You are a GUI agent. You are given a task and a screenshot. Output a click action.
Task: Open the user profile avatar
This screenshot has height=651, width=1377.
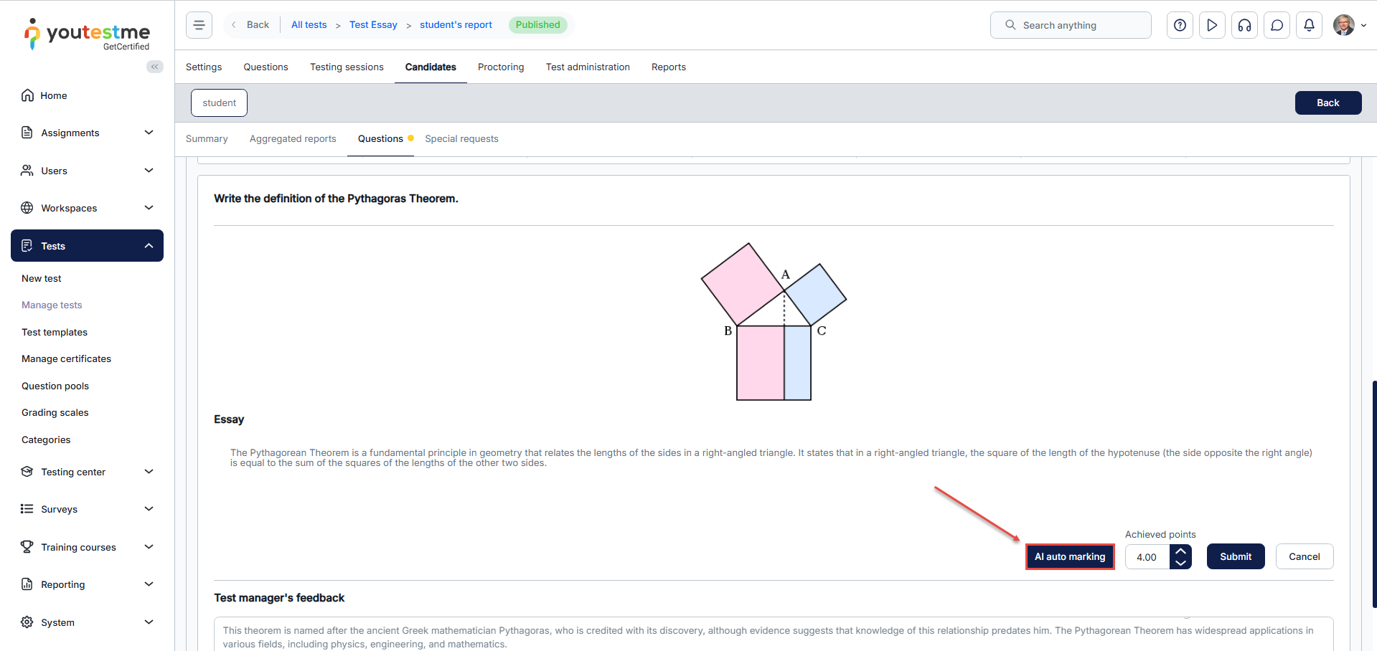(x=1343, y=25)
